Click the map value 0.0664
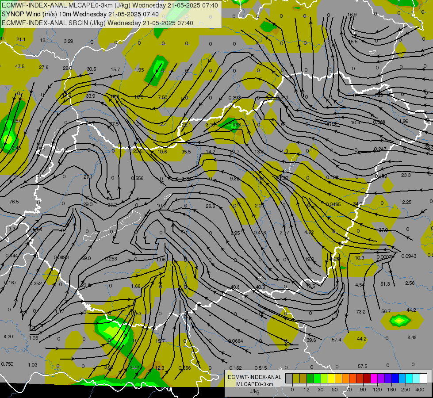The height and width of the screenshot is (398, 433). 236,341
